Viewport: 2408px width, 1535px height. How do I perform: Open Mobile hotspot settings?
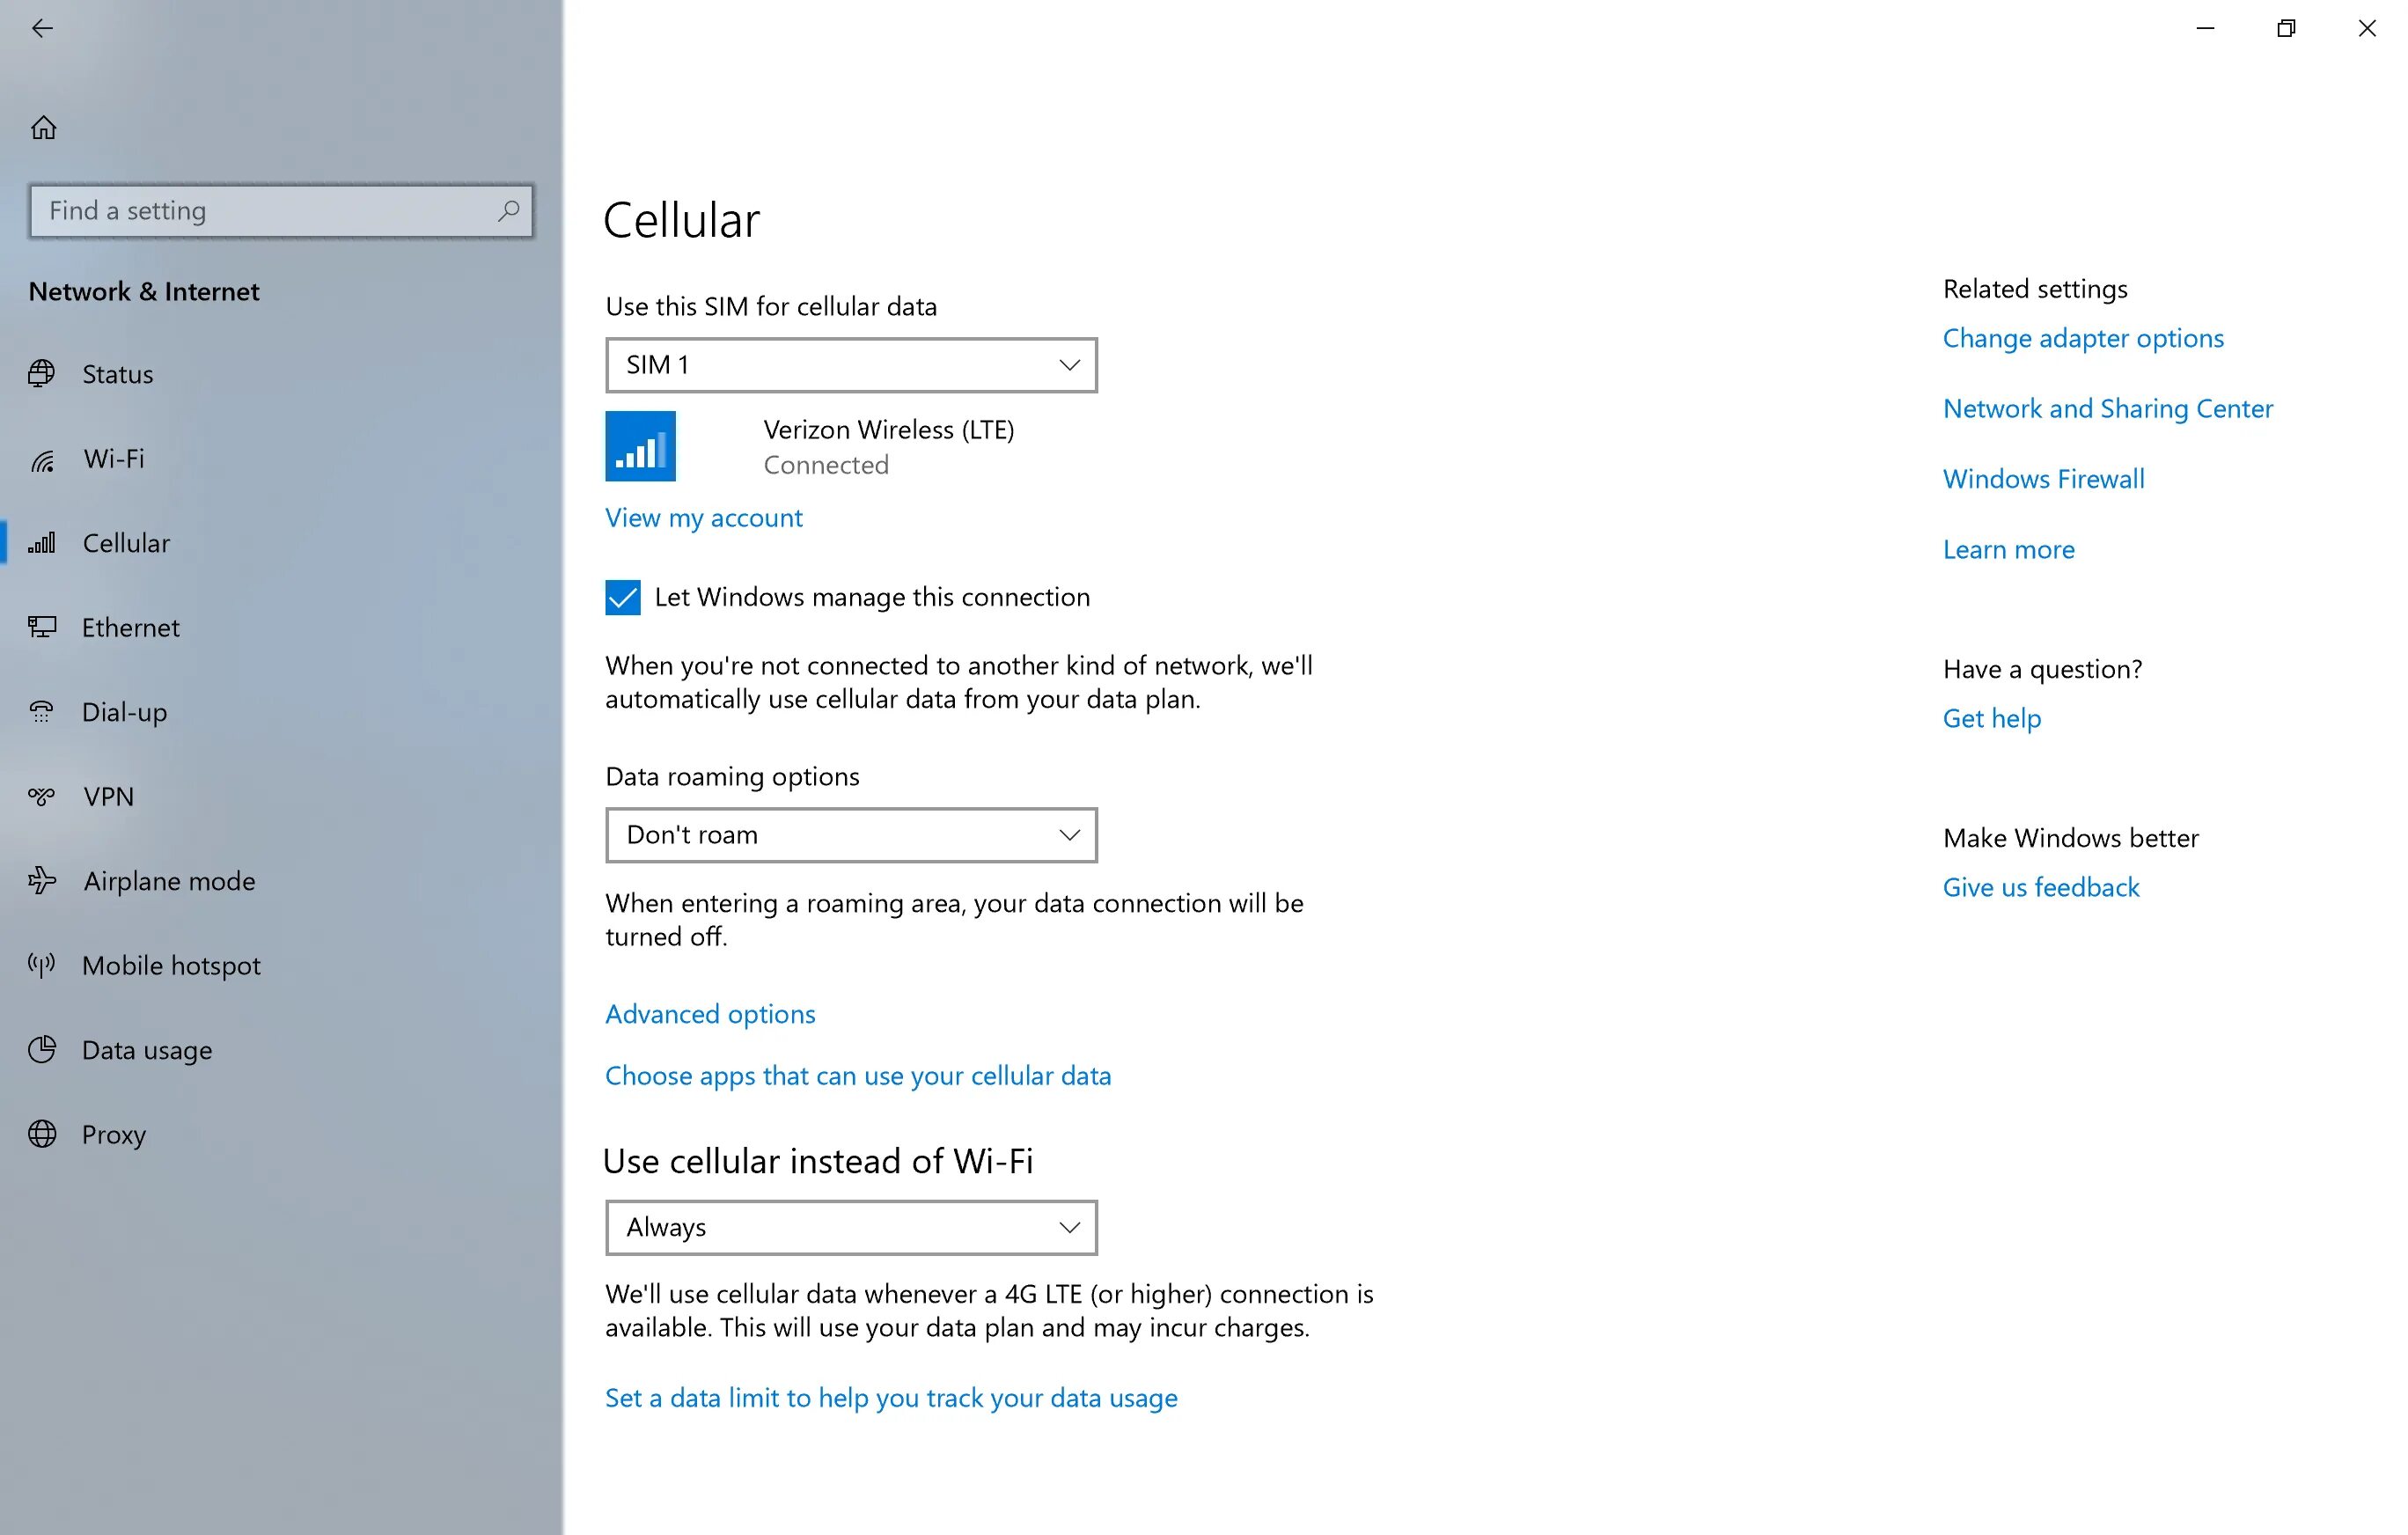tap(280, 965)
